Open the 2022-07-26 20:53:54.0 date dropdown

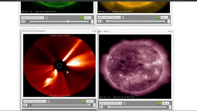tap(35, 101)
